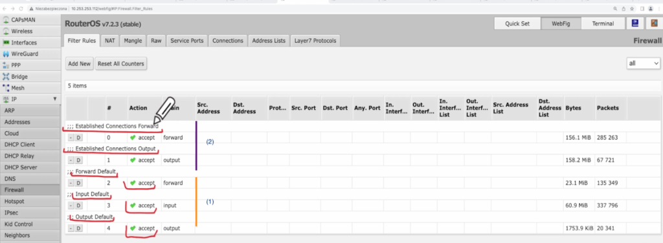
Task: Disable rule 4 using the D button
Action: [79, 228]
